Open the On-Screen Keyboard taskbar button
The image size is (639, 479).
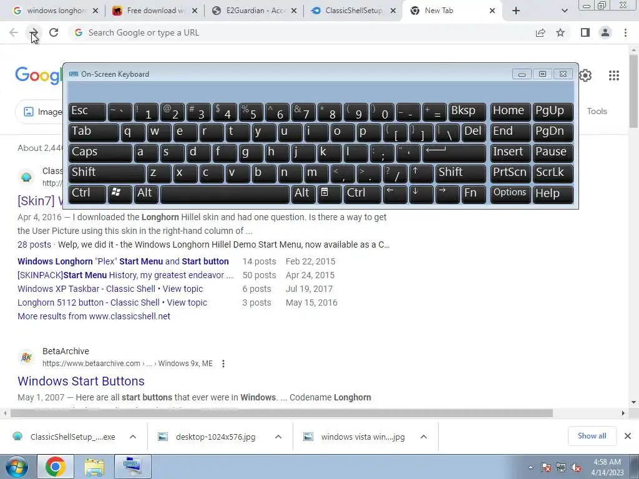[x=133, y=467]
